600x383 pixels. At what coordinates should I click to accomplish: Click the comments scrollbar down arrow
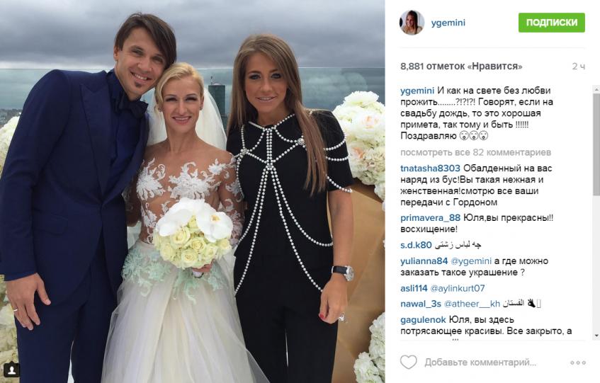coord(596,336)
